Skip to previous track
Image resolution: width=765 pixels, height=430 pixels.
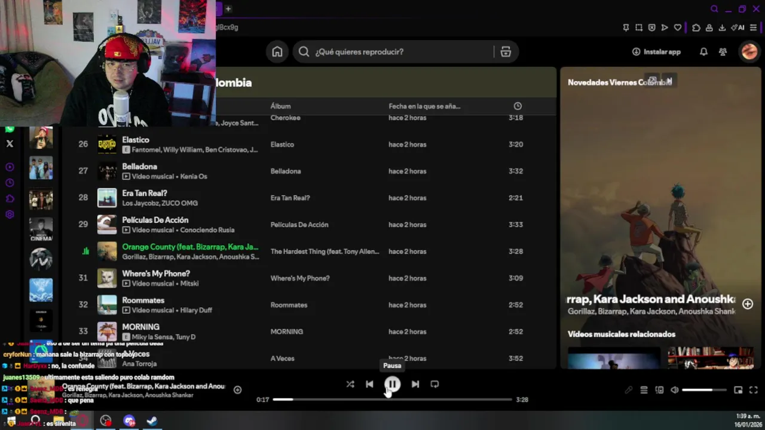[x=369, y=384]
